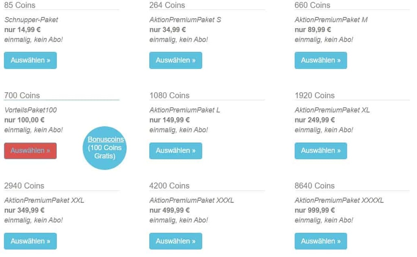Click the 85 Coins heading

(20, 5)
